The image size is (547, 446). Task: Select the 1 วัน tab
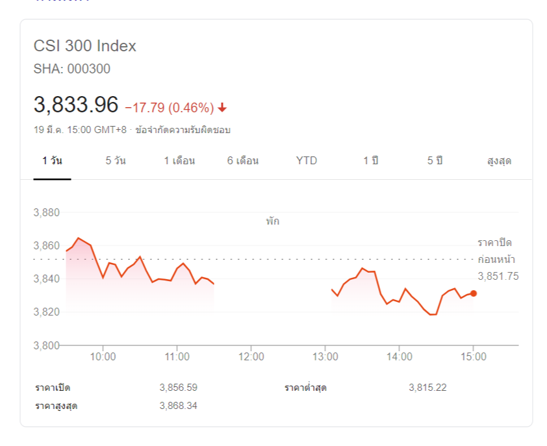[x=52, y=161]
